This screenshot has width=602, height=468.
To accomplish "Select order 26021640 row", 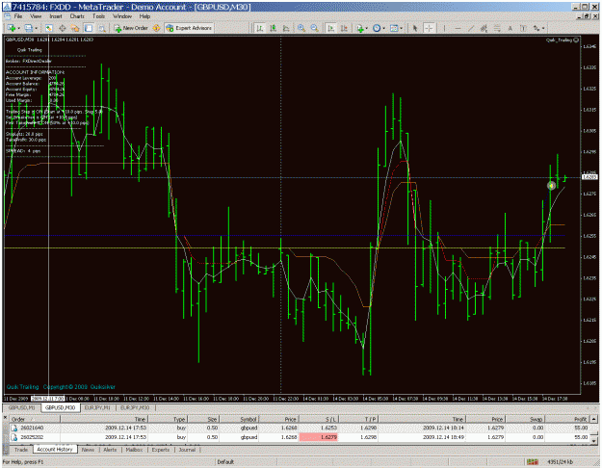I will 300,428.
